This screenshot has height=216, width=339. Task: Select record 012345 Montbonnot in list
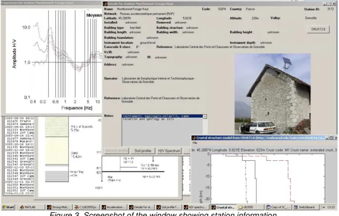(21, 170)
